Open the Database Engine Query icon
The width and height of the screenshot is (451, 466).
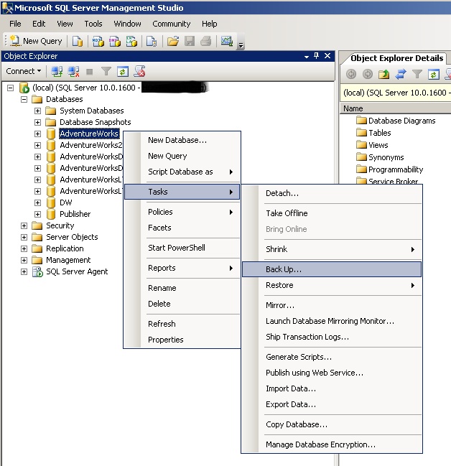point(78,41)
